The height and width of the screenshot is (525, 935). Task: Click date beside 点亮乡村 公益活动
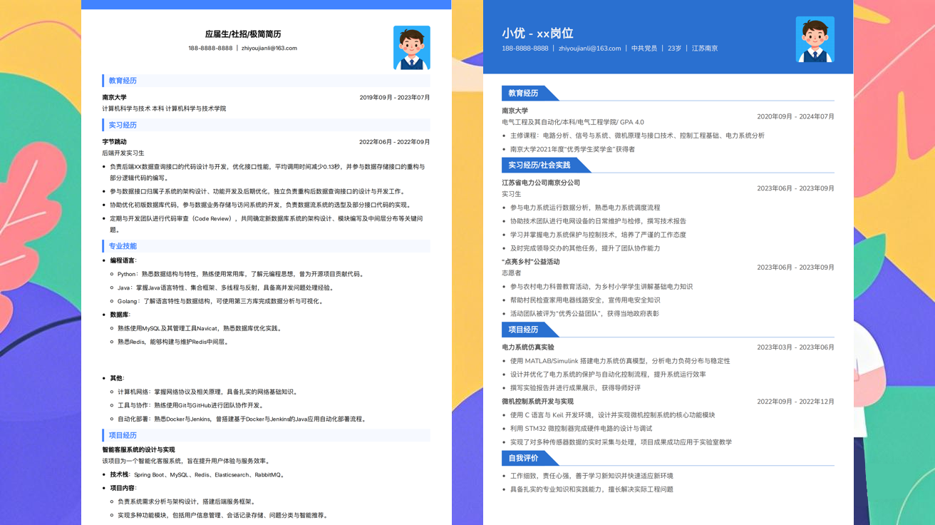point(795,267)
